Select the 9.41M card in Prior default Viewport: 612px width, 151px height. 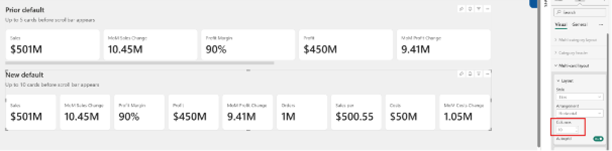coord(444,45)
